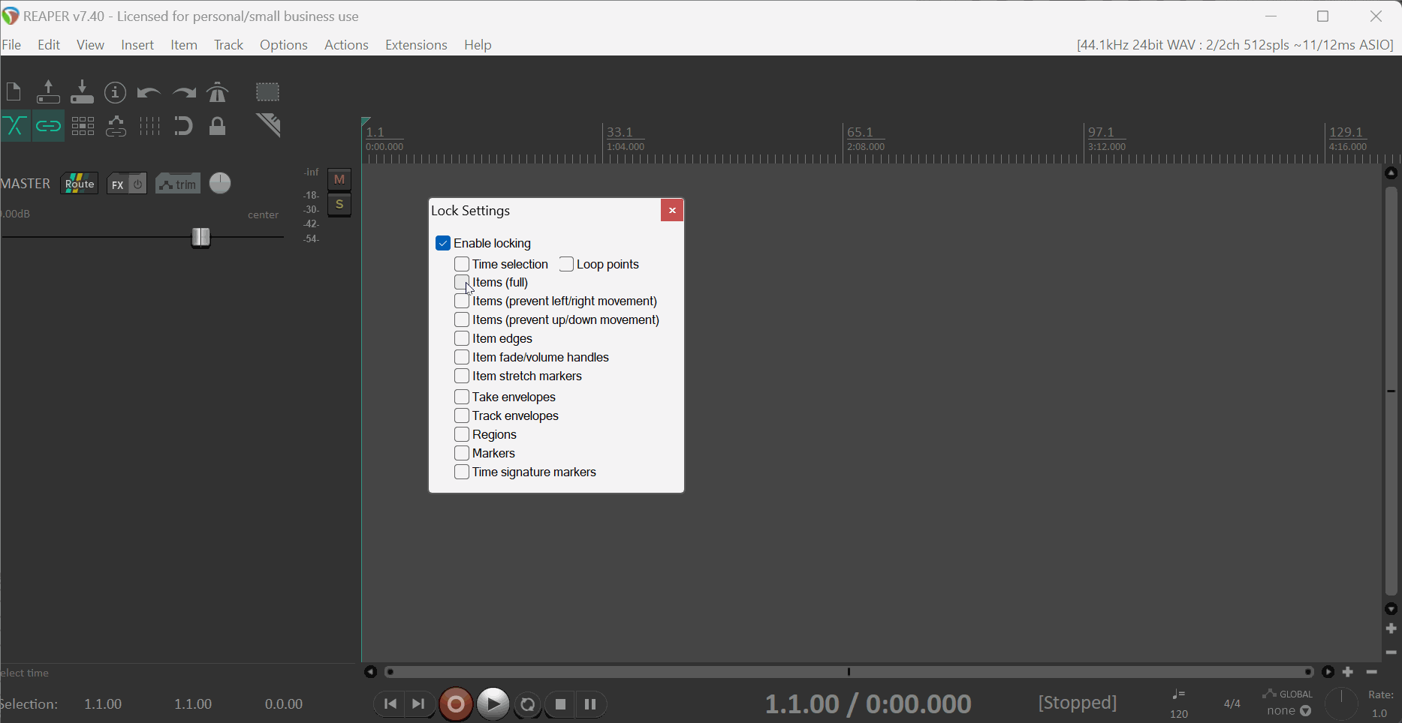Check the Time selection lock option

(462, 264)
